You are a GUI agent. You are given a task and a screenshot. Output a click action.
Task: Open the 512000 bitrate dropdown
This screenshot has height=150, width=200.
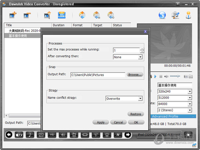(190, 98)
